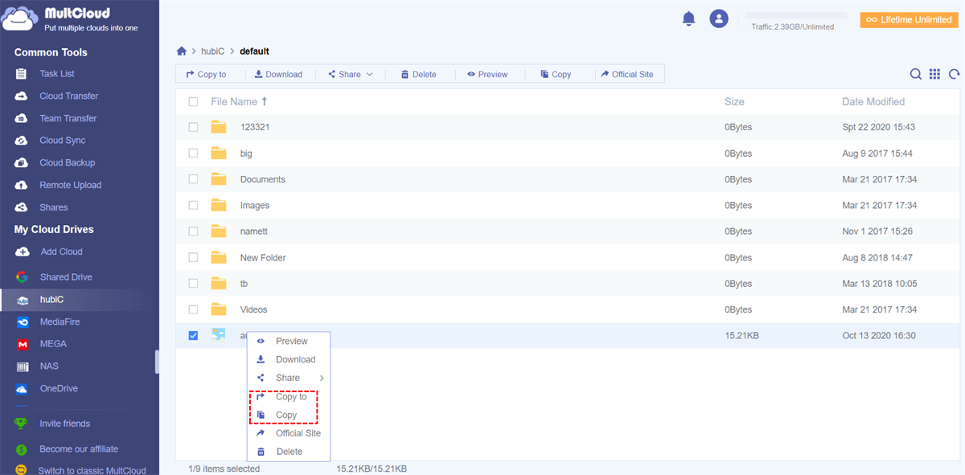The image size is (965, 475).
Task: Switch to grid view icon
Action: click(934, 74)
